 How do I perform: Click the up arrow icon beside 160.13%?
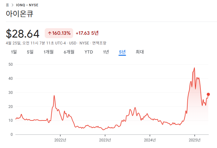50,33
